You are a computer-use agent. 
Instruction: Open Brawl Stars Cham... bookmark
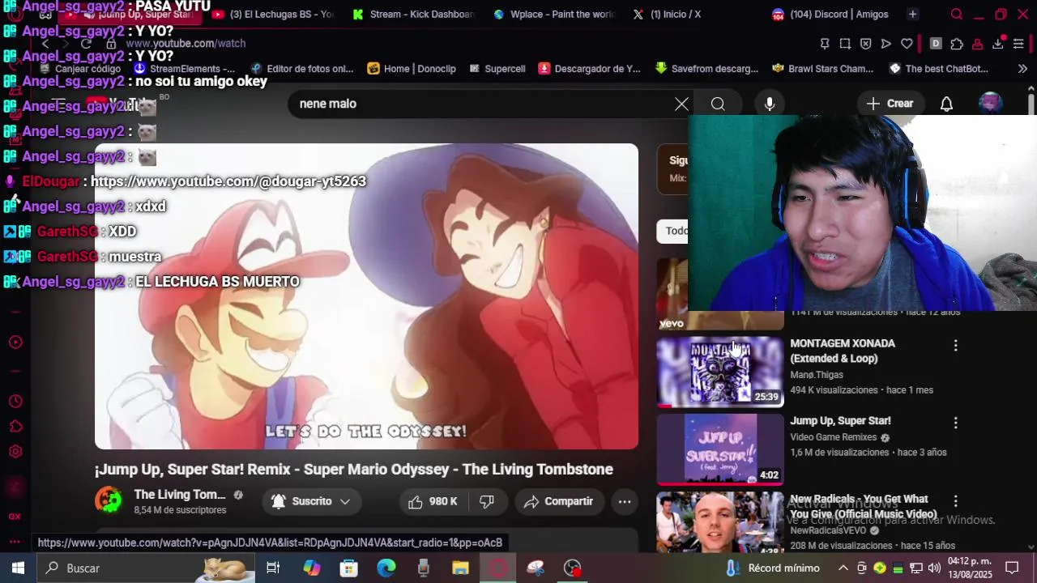coord(822,69)
